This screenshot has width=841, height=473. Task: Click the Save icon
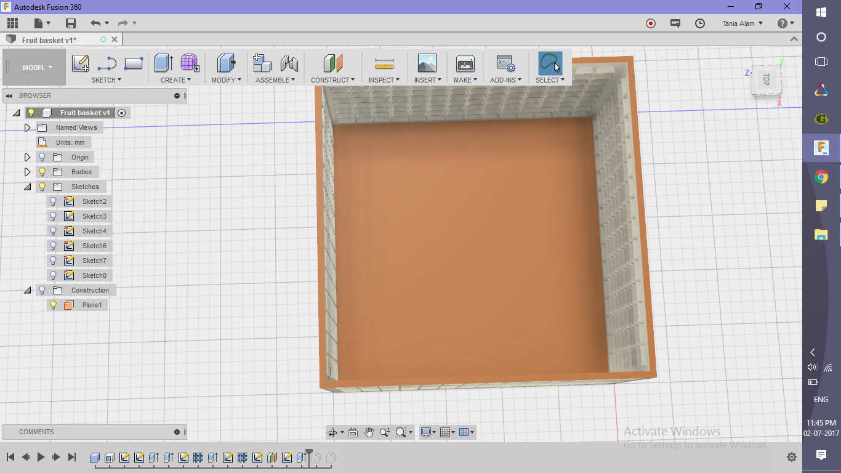point(71,23)
